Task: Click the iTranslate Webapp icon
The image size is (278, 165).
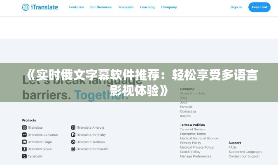Action: pos(73,142)
